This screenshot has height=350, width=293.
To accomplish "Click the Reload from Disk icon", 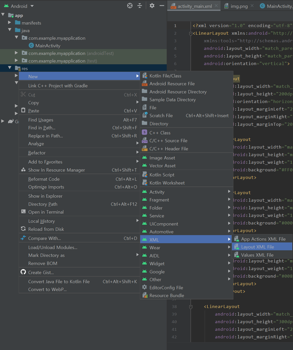I will [x=23, y=229].
